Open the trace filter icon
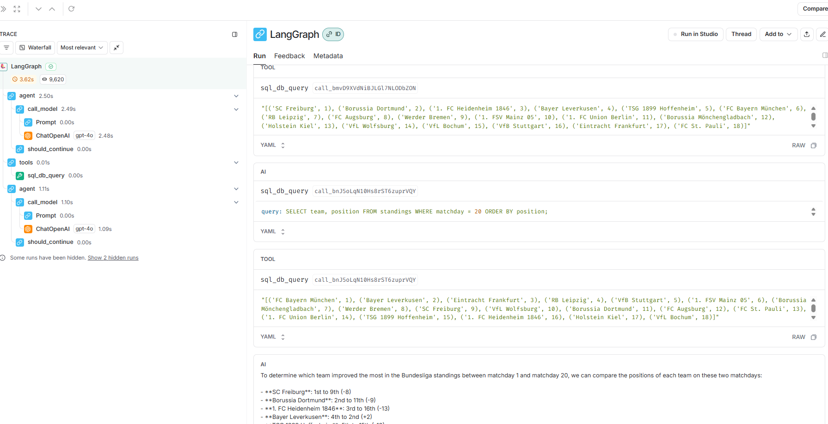 (6, 48)
